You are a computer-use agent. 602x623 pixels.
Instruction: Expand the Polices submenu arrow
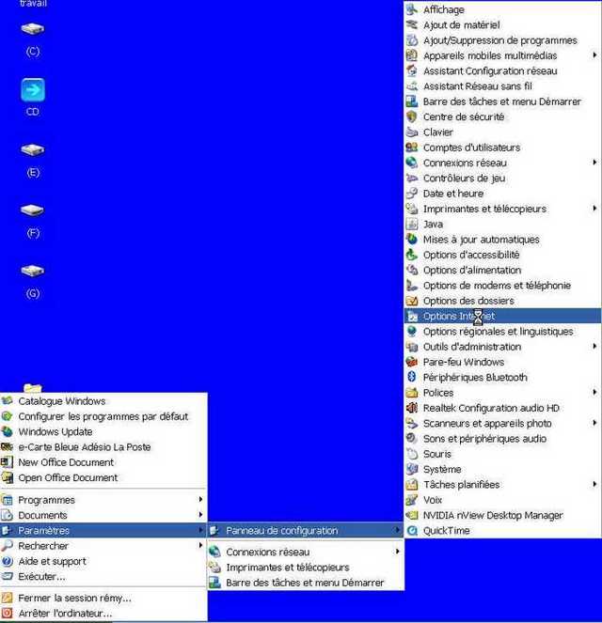tap(594, 393)
